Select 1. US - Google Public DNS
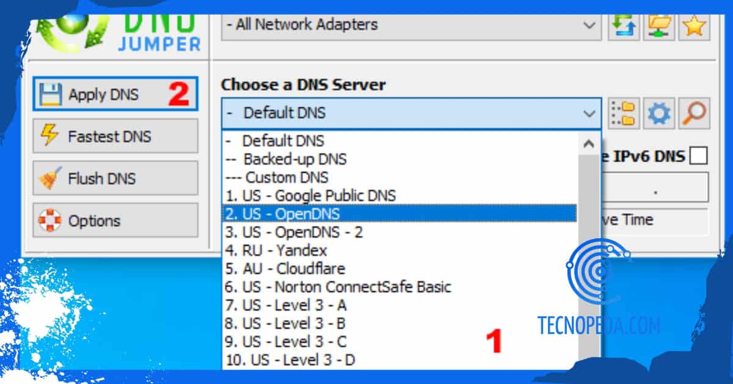Viewport: 733px width, 384px height. click(x=399, y=196)
